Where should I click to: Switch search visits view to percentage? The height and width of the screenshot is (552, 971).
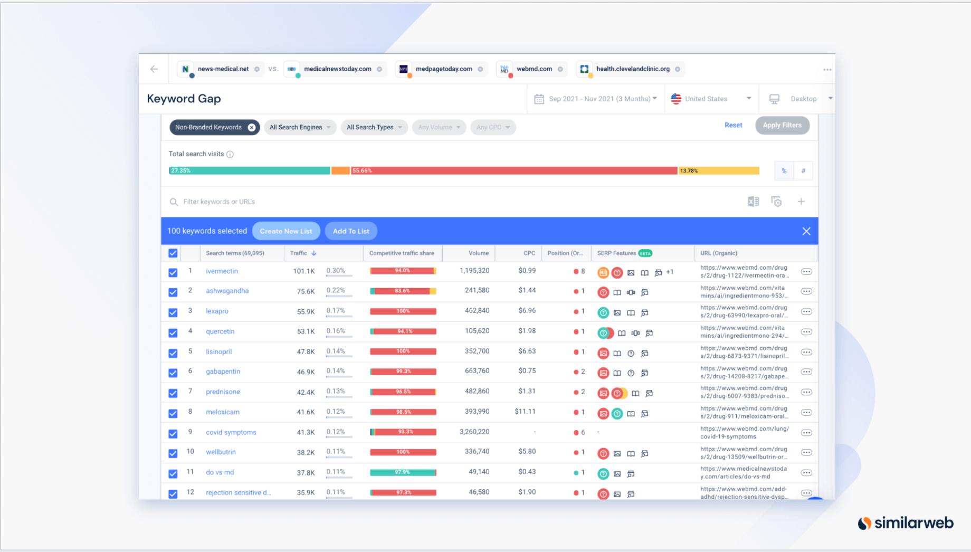tap(784, 171)
